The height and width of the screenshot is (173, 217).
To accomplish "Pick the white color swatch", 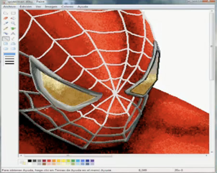I will point(29,164).
